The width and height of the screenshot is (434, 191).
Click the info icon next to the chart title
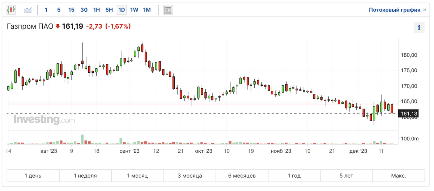[419, 27]
